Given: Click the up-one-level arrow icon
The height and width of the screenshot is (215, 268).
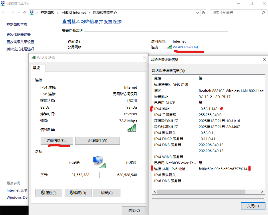Looking at the screenshot, I should click(x=25, y=13).
